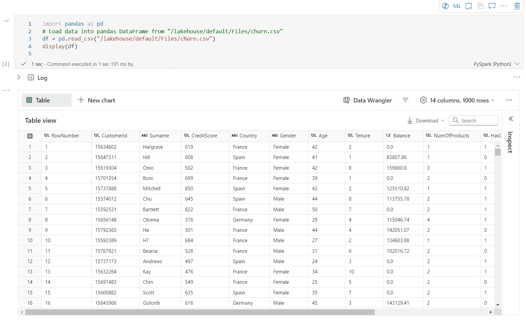Screen dimensions: 526x324
Task: Click the execution status checkmark
Action: point(23,64)
